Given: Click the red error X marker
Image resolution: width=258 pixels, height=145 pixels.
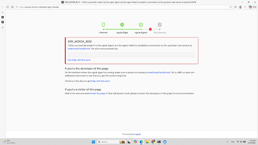Looking at the screenshot, I should (150, 29).
